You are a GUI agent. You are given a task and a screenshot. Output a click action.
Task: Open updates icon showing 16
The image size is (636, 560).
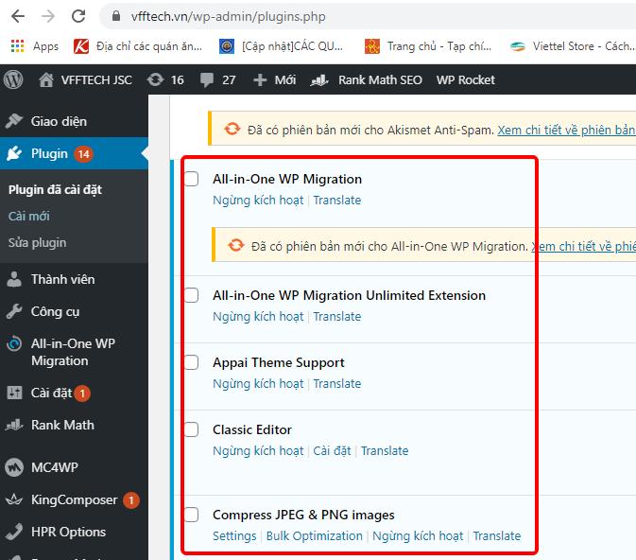point(155,79)
